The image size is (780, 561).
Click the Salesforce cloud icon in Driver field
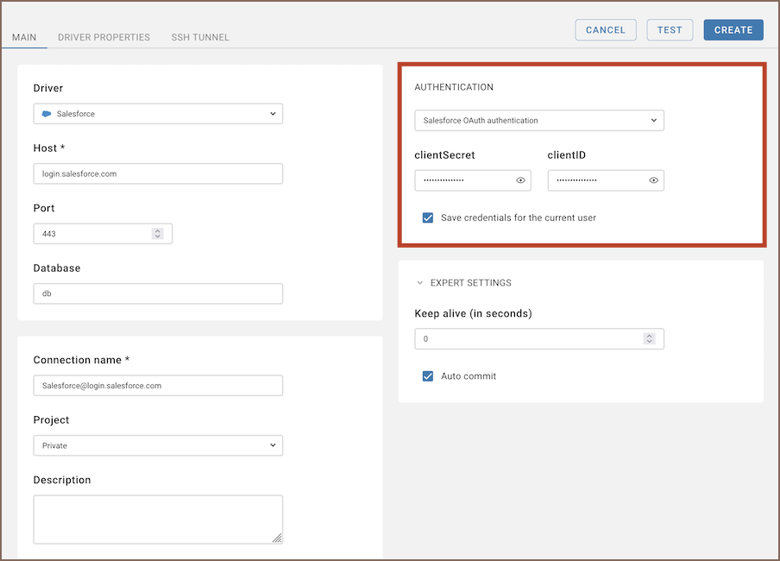(x=47, y=114)
